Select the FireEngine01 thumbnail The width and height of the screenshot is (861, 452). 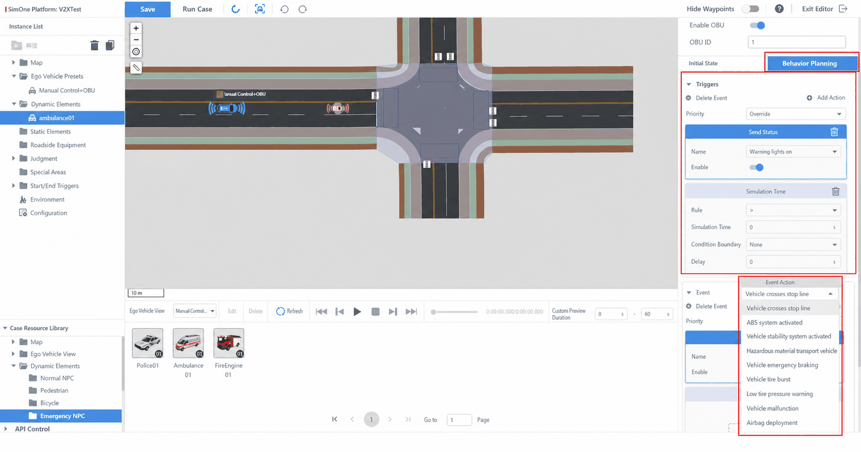click(229, 343)
